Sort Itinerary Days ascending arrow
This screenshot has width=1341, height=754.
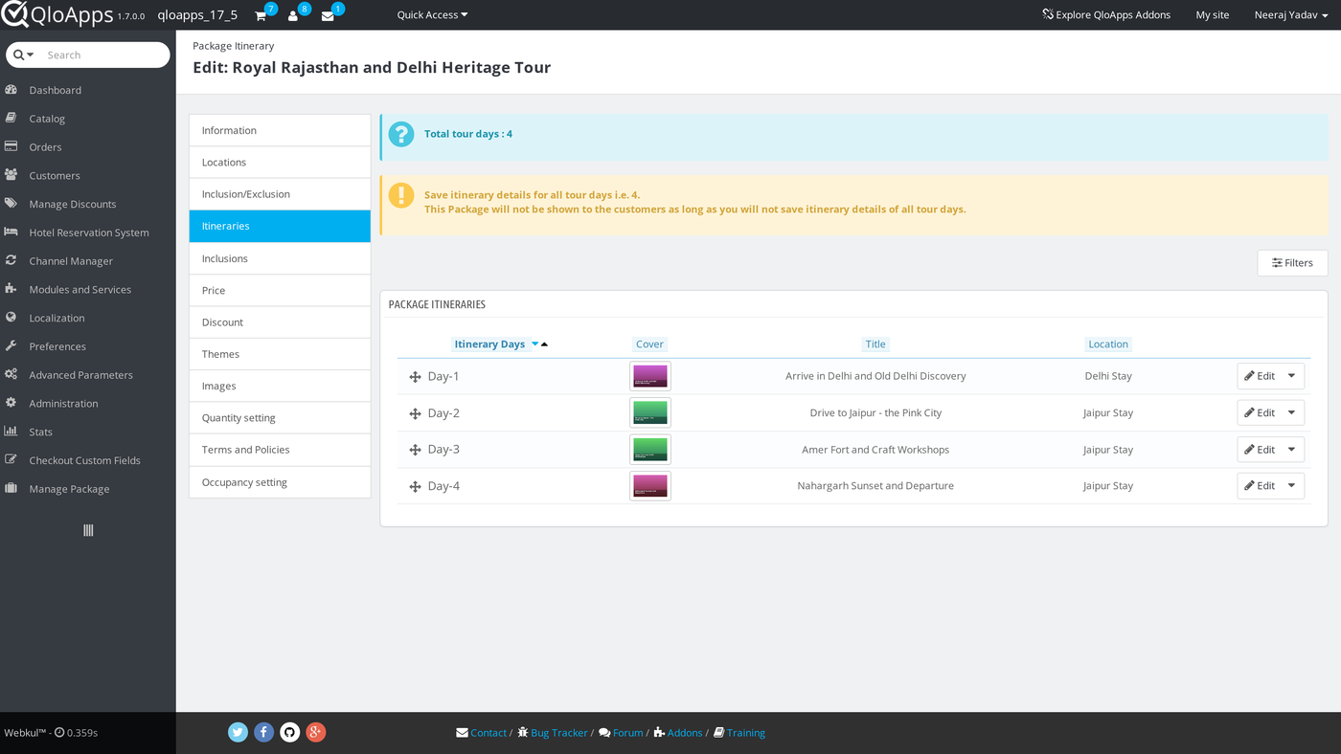click(544, 344)
